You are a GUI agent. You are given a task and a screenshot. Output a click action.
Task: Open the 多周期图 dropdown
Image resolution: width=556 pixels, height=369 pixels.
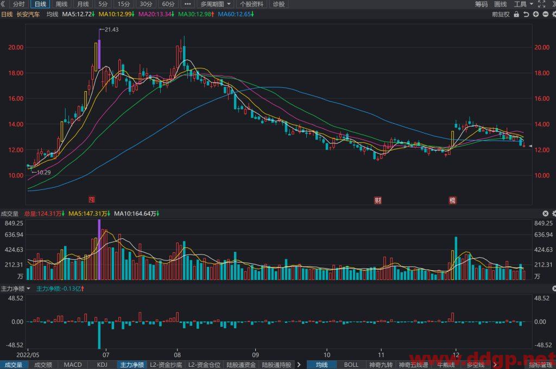pos(216,4)
